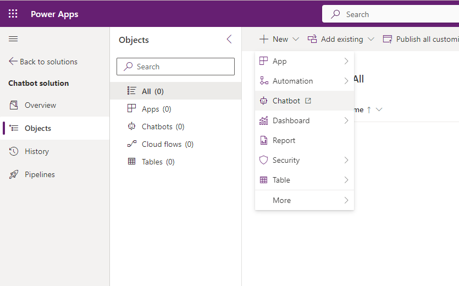The image size is (459, 286).
Task: Expand the Add existing dropdown chevron
Action: tap(371, 39)
